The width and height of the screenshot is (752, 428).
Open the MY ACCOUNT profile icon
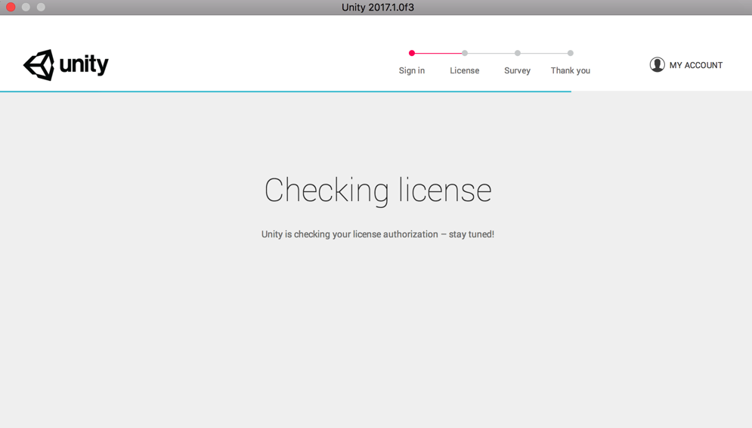tap(657, 65)
